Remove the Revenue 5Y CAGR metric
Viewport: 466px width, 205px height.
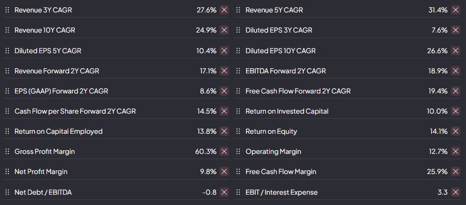point(456,10)
